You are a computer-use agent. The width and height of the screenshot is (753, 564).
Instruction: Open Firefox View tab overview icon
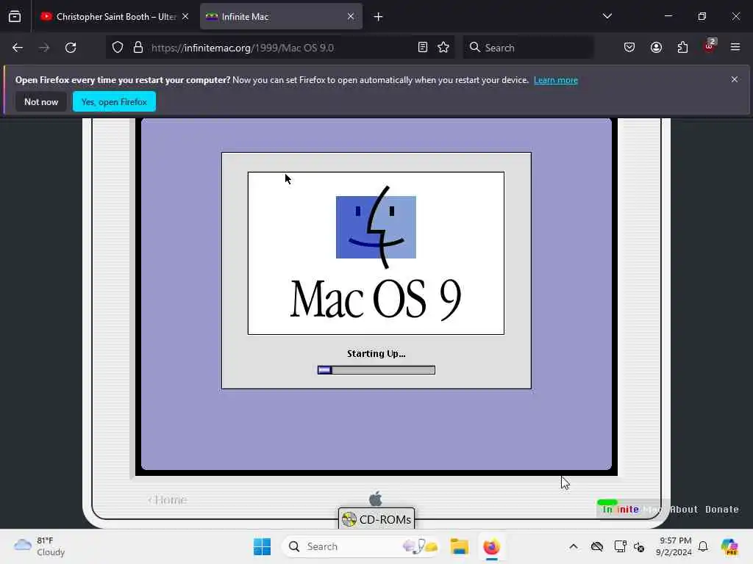point(15,16)
